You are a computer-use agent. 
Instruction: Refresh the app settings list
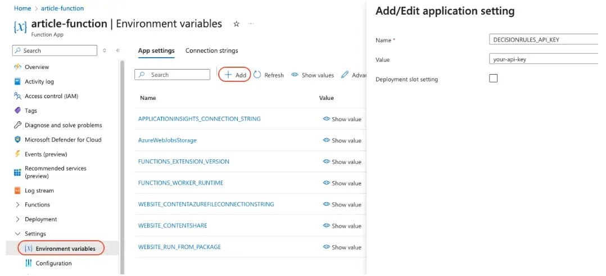tap(269, 75)
